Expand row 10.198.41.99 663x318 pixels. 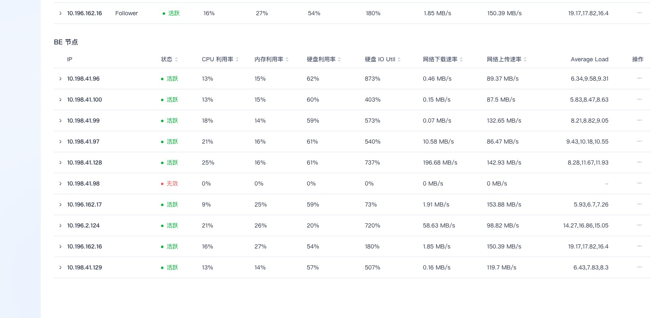[60, 121]
